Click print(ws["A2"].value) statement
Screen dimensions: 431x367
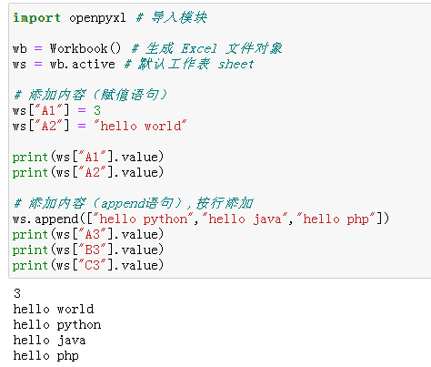[x=88, y=172]
